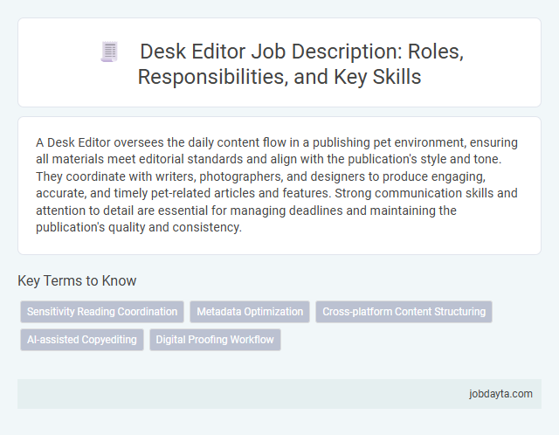Click the document icon beside the title
Viewport: 559px width, 435px height.
click(x=109, y=52)
